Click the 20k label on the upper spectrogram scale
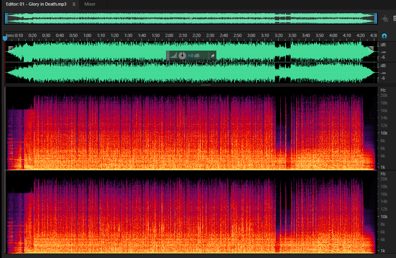396x258 pixels. pyautogui.click(x=384, y=95)
